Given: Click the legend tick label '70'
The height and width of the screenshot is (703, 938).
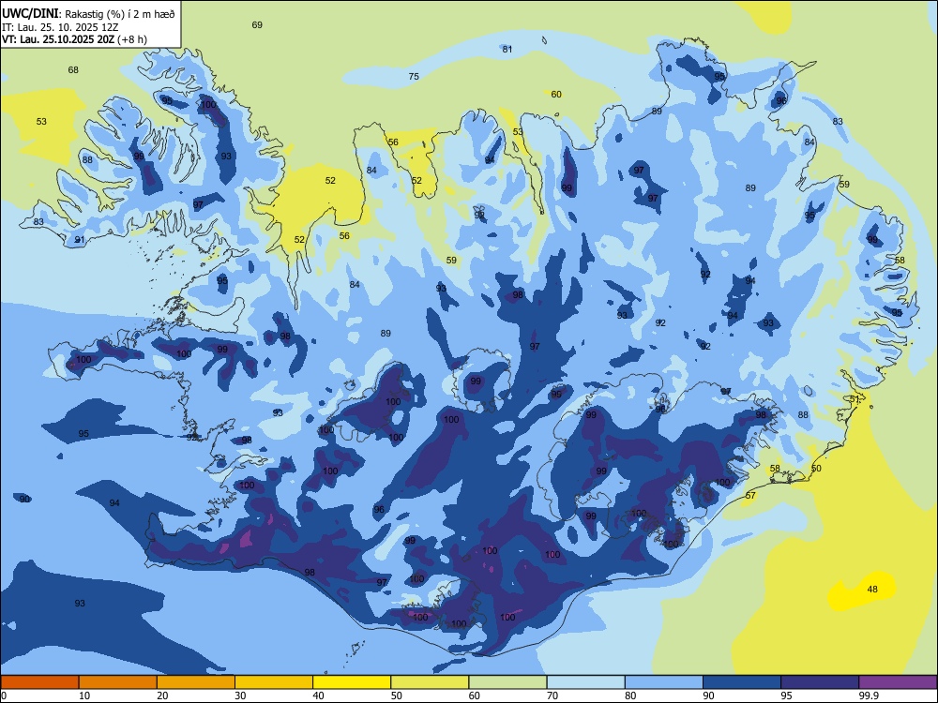Looking at the screenshot, I should [552, 696].
